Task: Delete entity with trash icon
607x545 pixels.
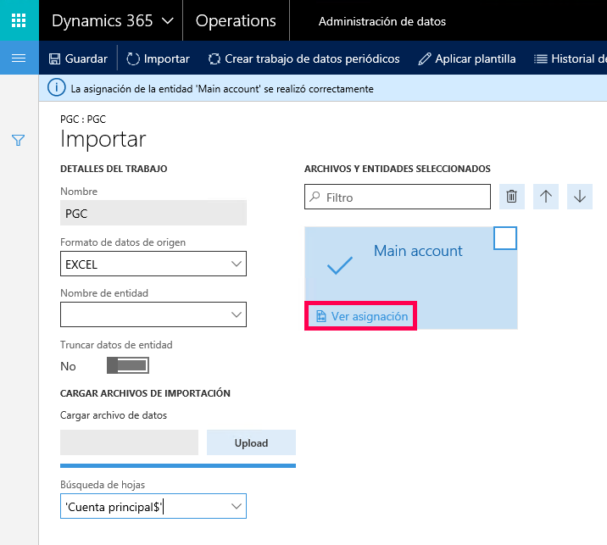Action: coord(511,197)
